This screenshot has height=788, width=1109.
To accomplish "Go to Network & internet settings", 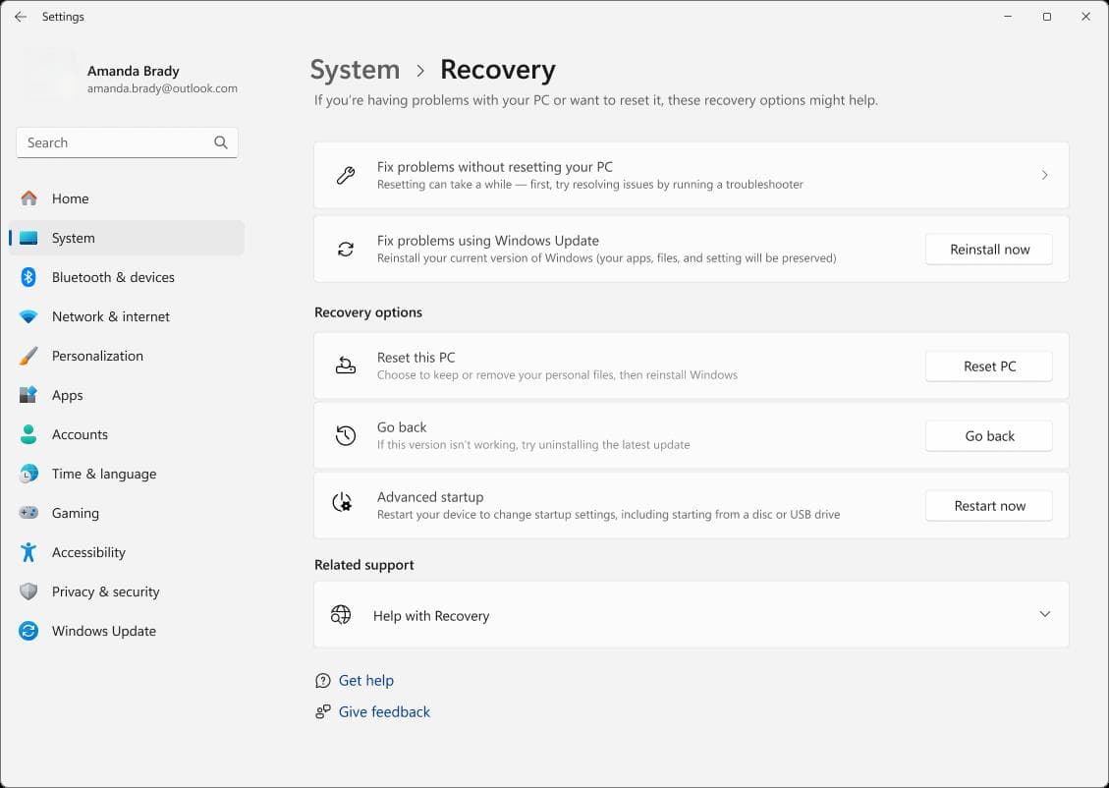I will coord(127,317).
